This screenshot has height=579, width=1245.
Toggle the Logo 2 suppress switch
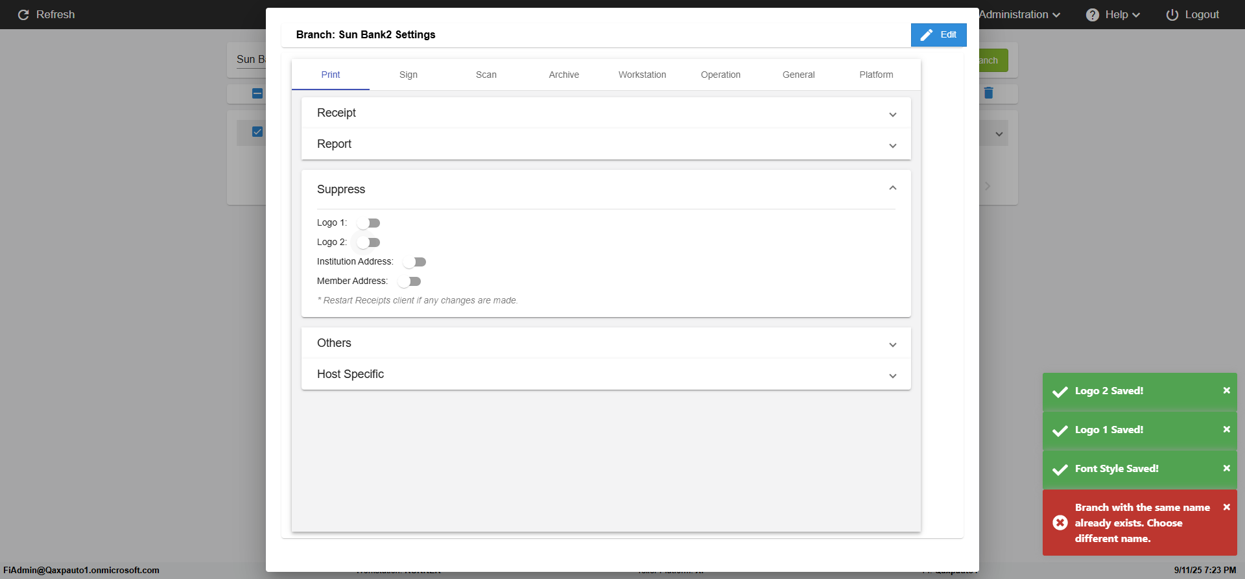(368, 242)
